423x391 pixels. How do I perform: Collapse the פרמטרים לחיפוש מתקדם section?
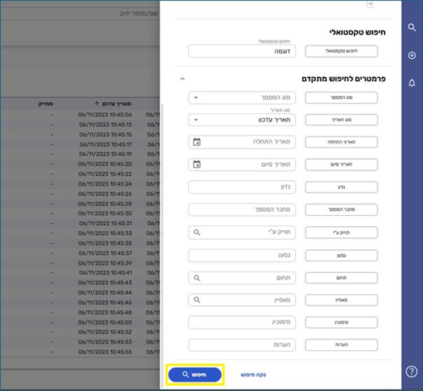tap(182, 79)
